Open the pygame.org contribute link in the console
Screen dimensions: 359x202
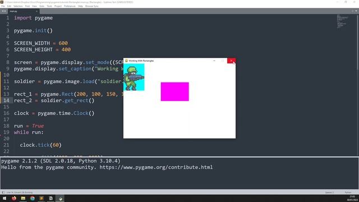coord(156,167)
